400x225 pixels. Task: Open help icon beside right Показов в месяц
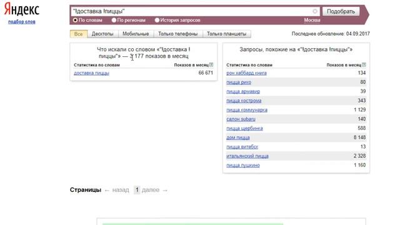click(364, 65)
